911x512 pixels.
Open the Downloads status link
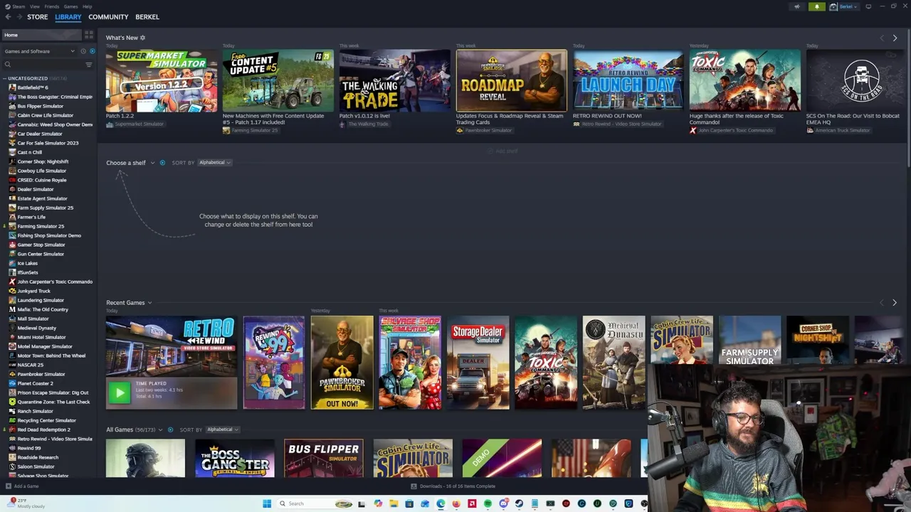453,486
